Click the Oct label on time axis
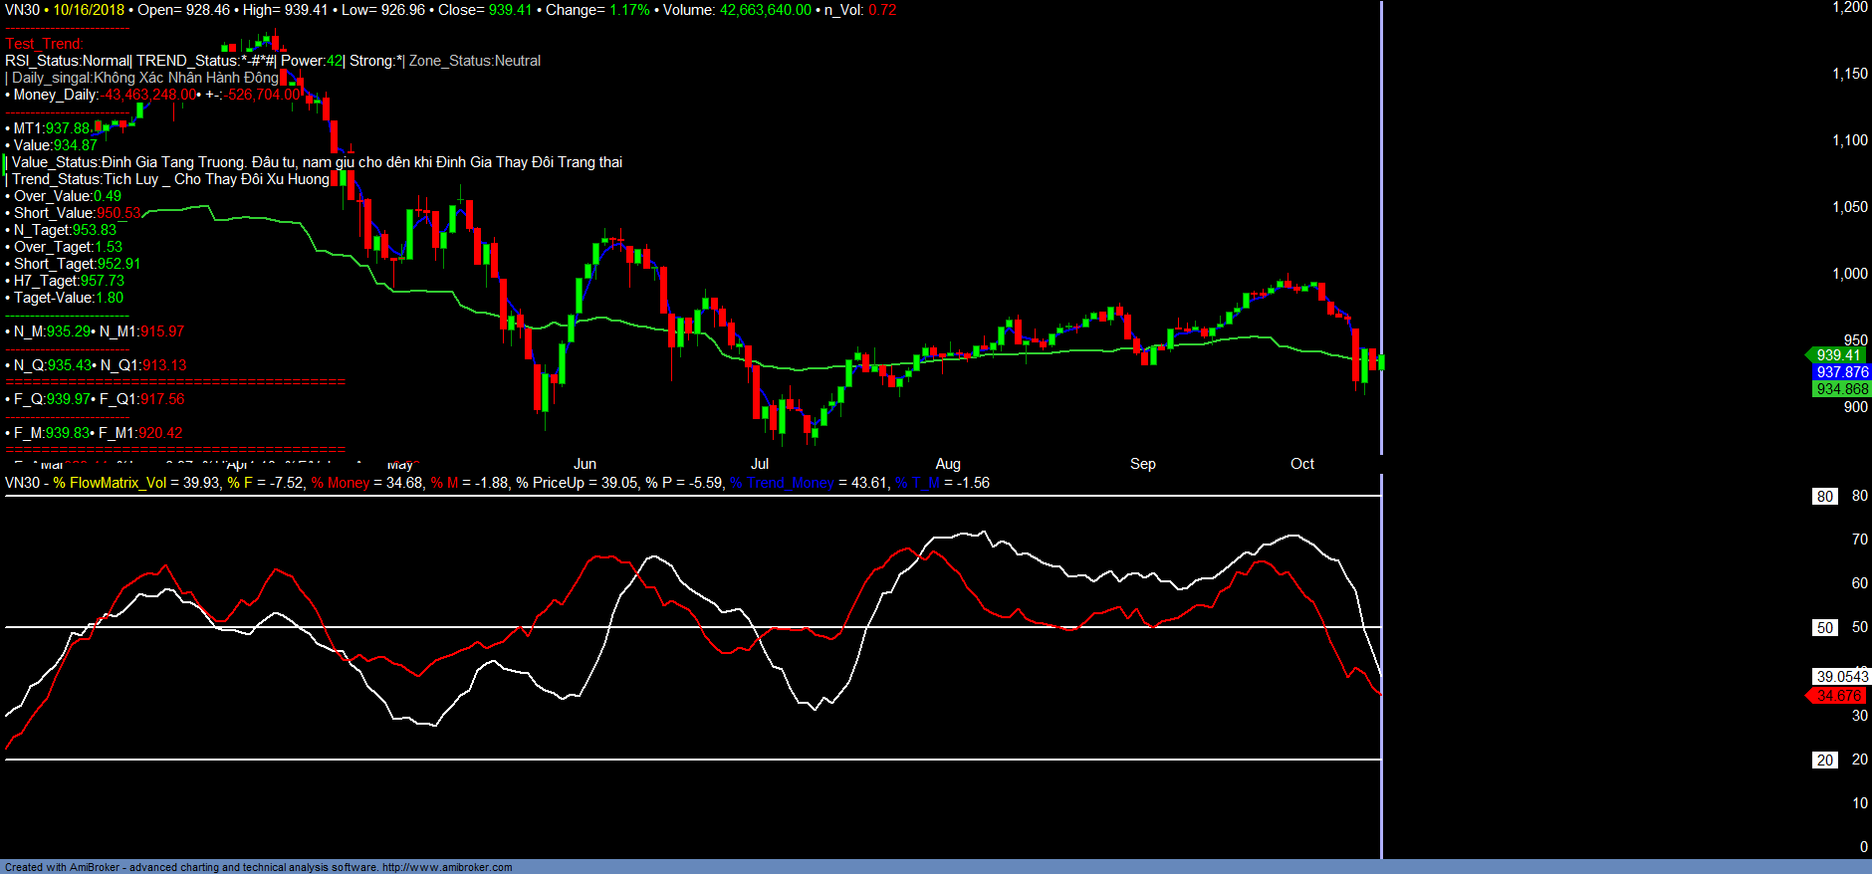This screenshot has height=874, width=1872. 1301,464
